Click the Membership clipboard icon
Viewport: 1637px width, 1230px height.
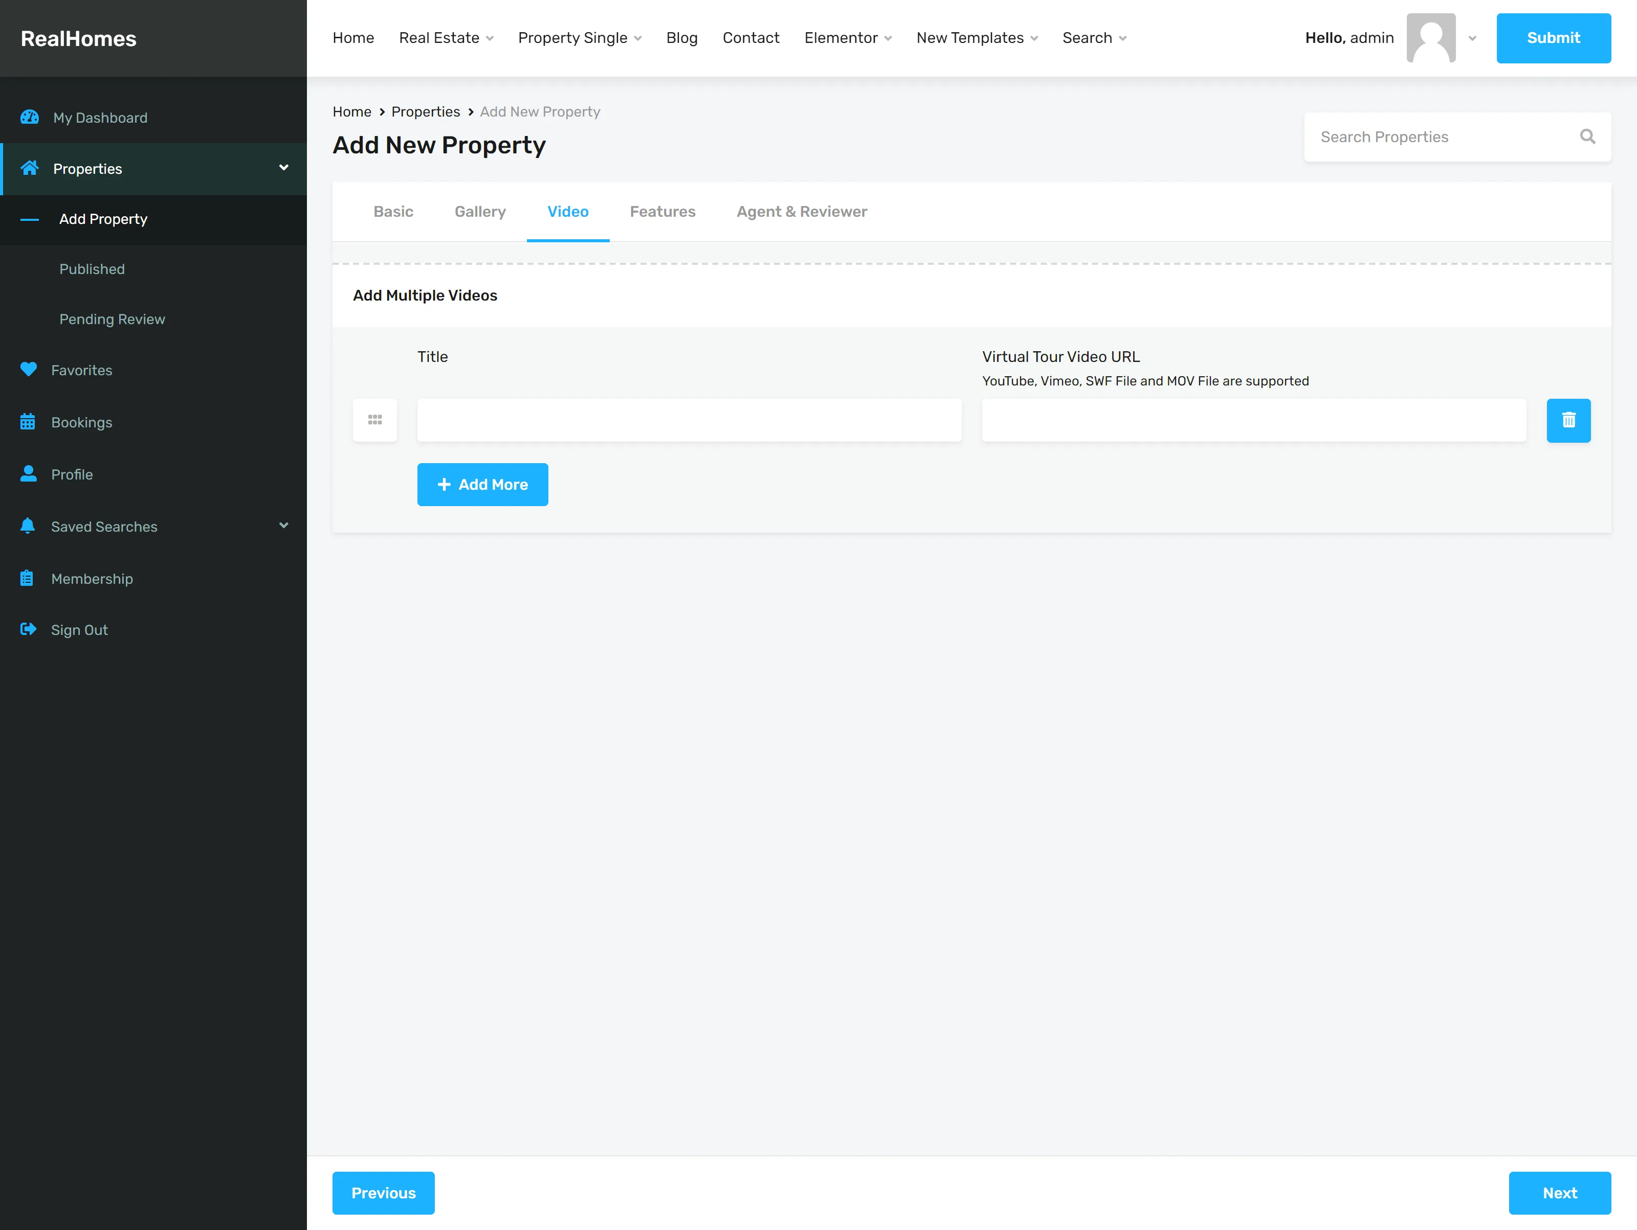pos(27,578)
